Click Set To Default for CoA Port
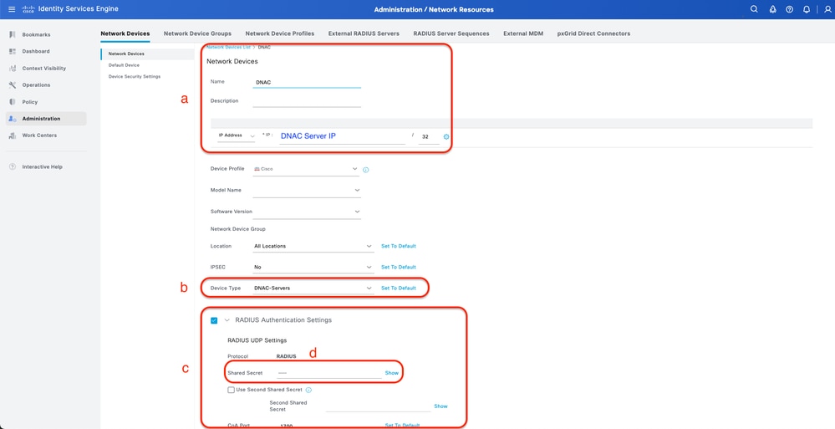This screenshot has height=429, width=835. pyautogui.click(x=402, y=426)
